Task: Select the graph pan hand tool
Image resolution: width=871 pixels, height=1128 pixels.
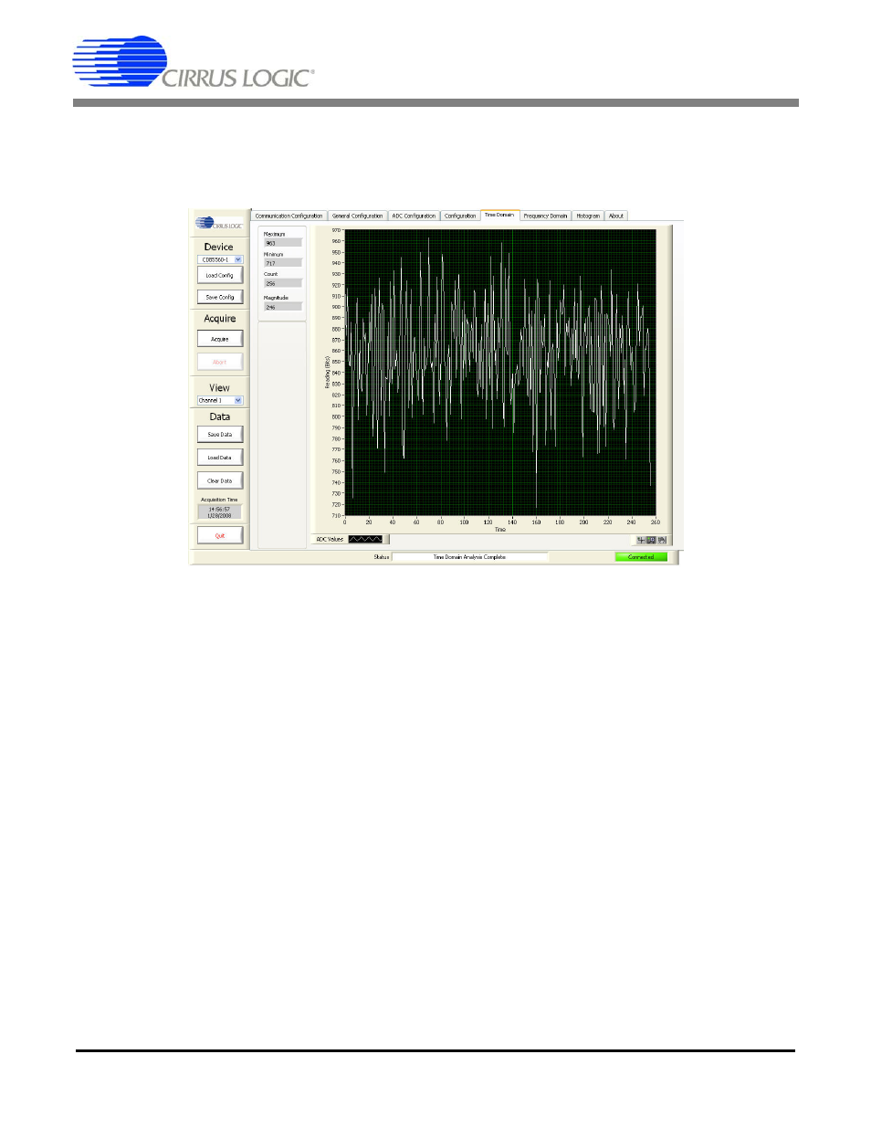Action: pos(662,540)
